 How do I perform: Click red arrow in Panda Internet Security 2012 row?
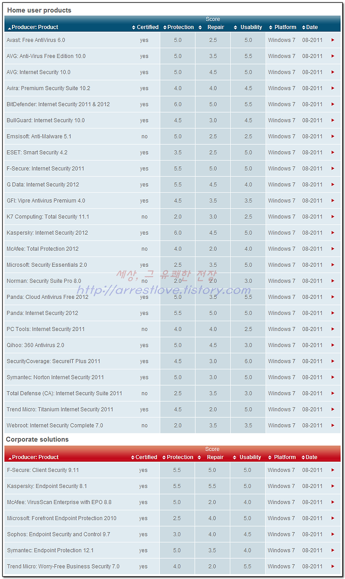click(x=333, y=313)
